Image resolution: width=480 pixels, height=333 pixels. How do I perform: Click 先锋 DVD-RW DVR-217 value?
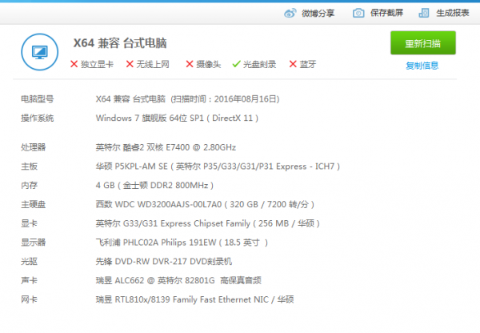164,261
